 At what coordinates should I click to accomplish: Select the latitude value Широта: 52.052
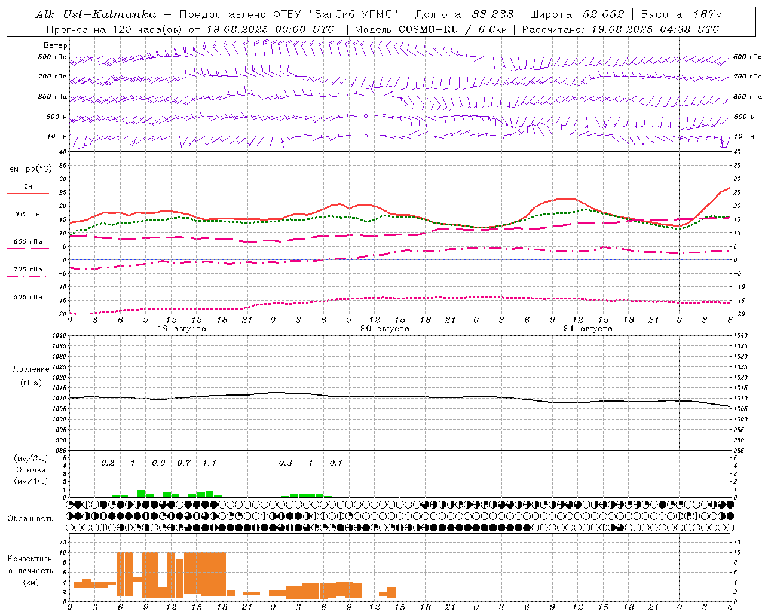577,14
